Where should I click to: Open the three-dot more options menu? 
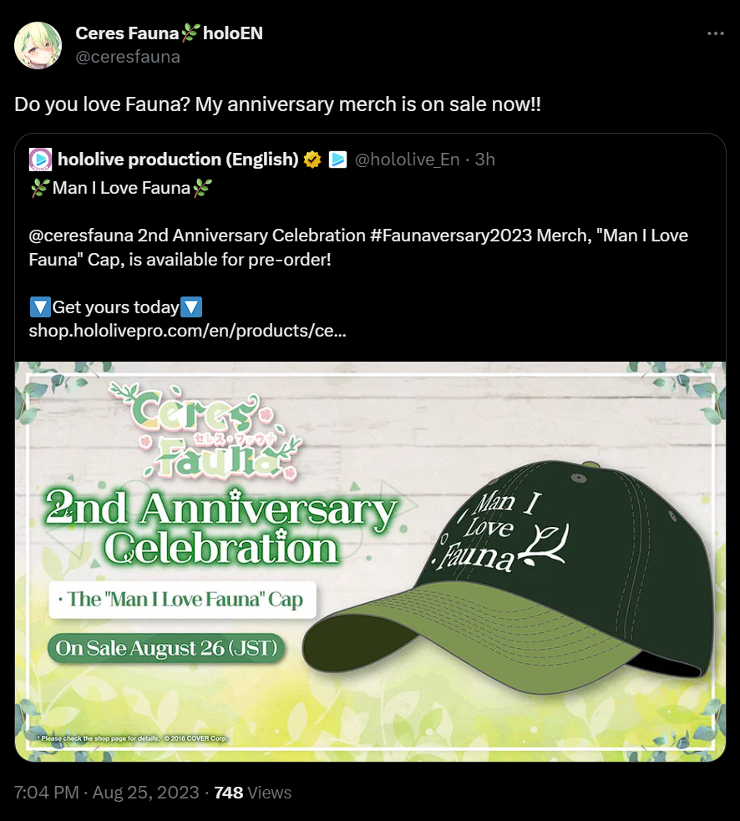tap(715, 33)
